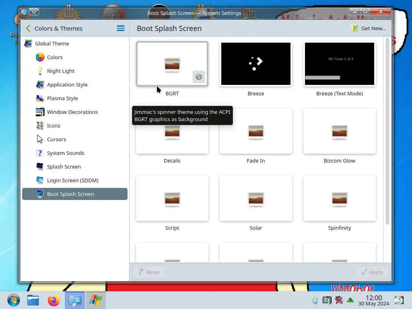Select the Solar splash theme
Screen dimensions: 412x309
pos(255,199)
